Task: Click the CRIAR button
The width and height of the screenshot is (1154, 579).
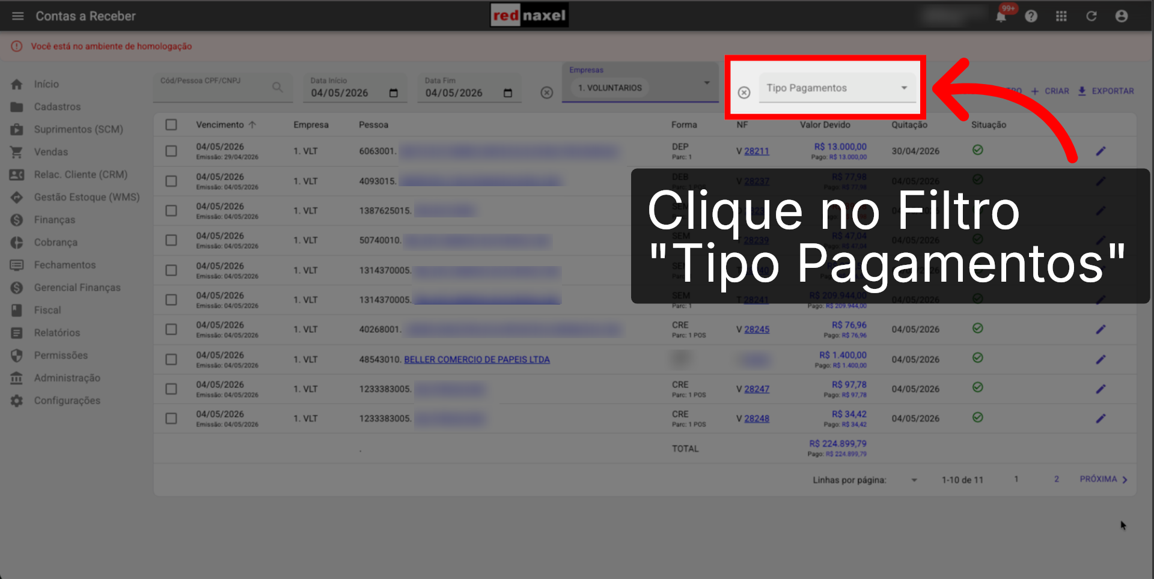Action: click(1050, 91)
